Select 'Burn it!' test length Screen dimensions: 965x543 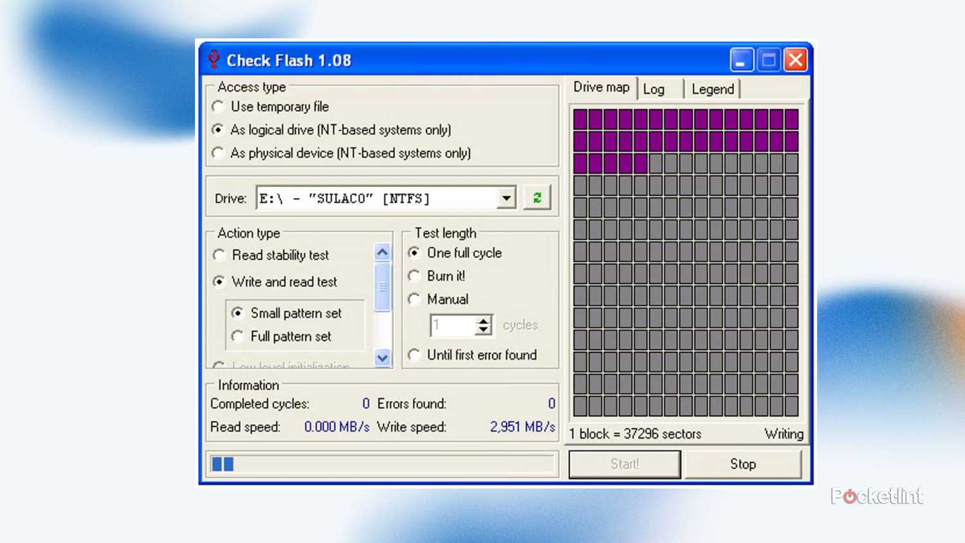pos(414,276)
